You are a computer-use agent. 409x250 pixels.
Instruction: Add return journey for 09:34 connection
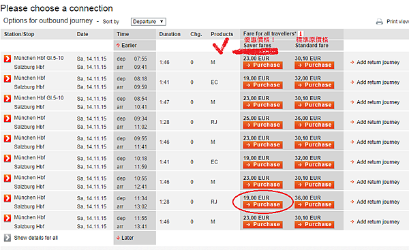(375, 122)
